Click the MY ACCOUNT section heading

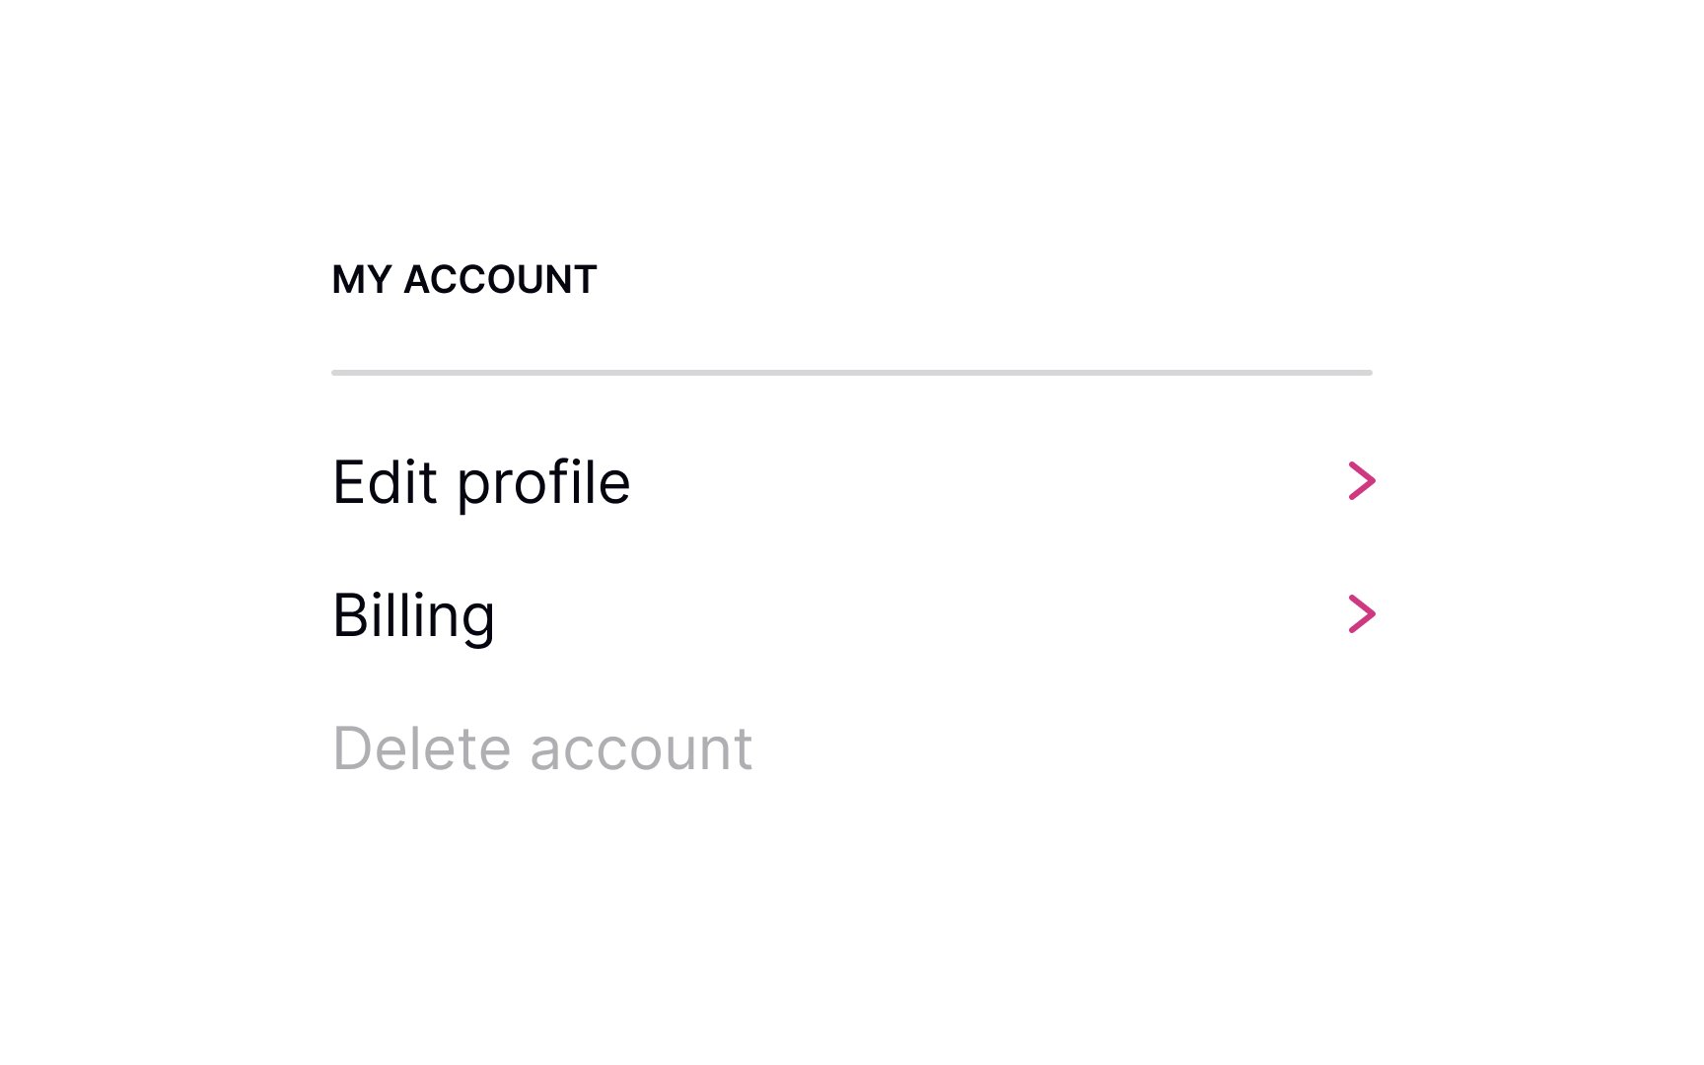464,280
